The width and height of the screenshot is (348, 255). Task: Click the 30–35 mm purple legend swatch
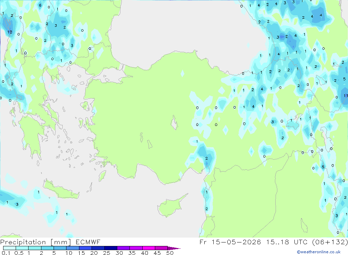[x=124, y=248]
